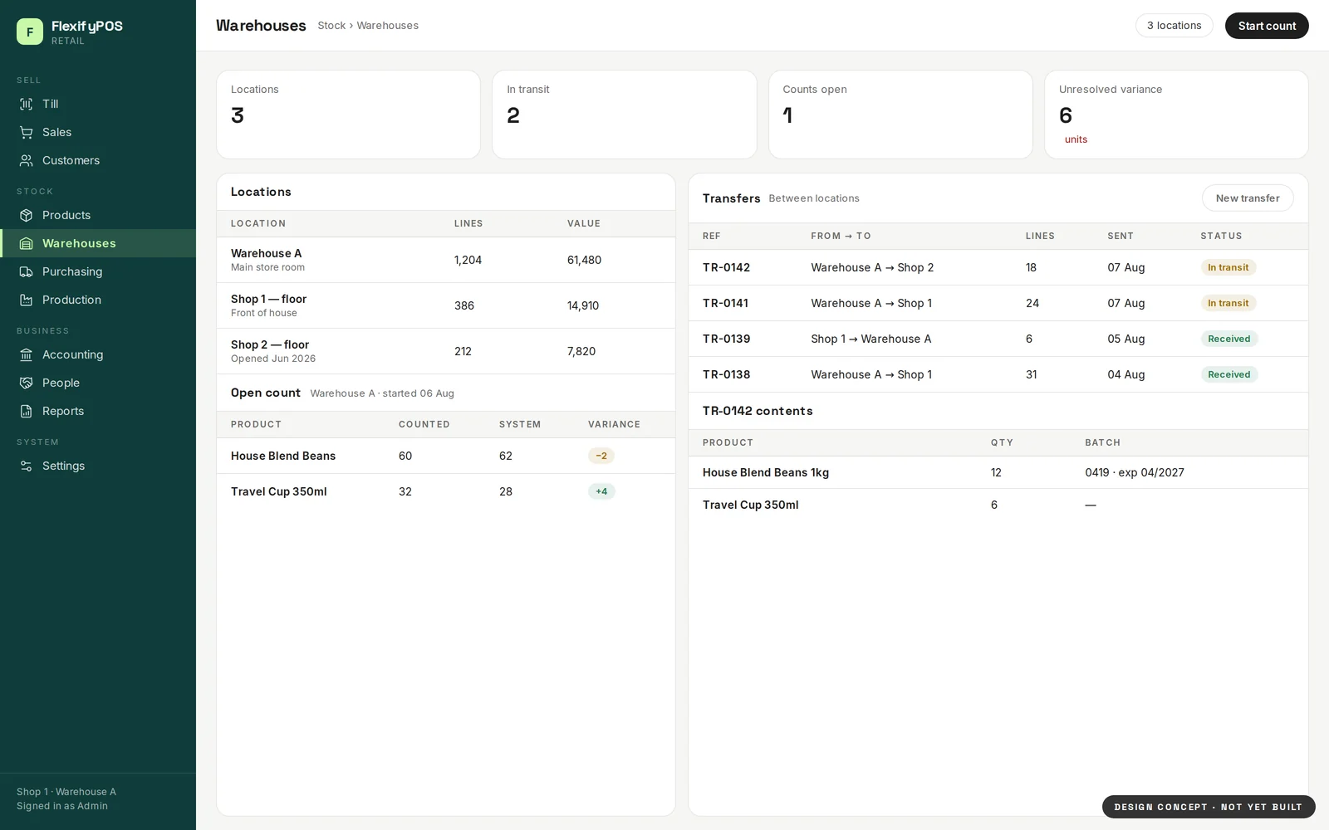Open Till from the sidebar menu
1329x830 pixels.
(98, 104)
